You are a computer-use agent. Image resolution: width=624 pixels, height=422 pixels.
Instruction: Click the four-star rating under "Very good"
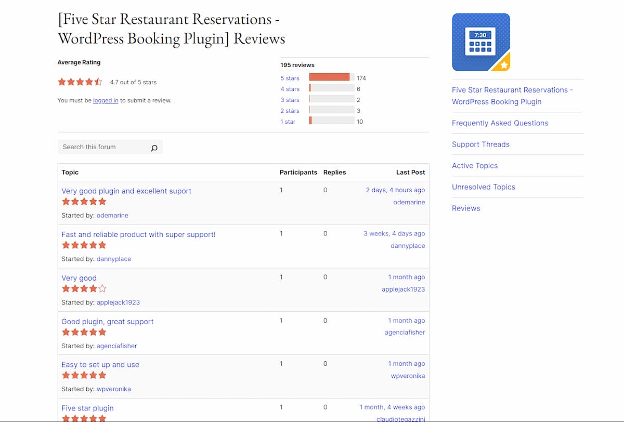click(84, 288)
